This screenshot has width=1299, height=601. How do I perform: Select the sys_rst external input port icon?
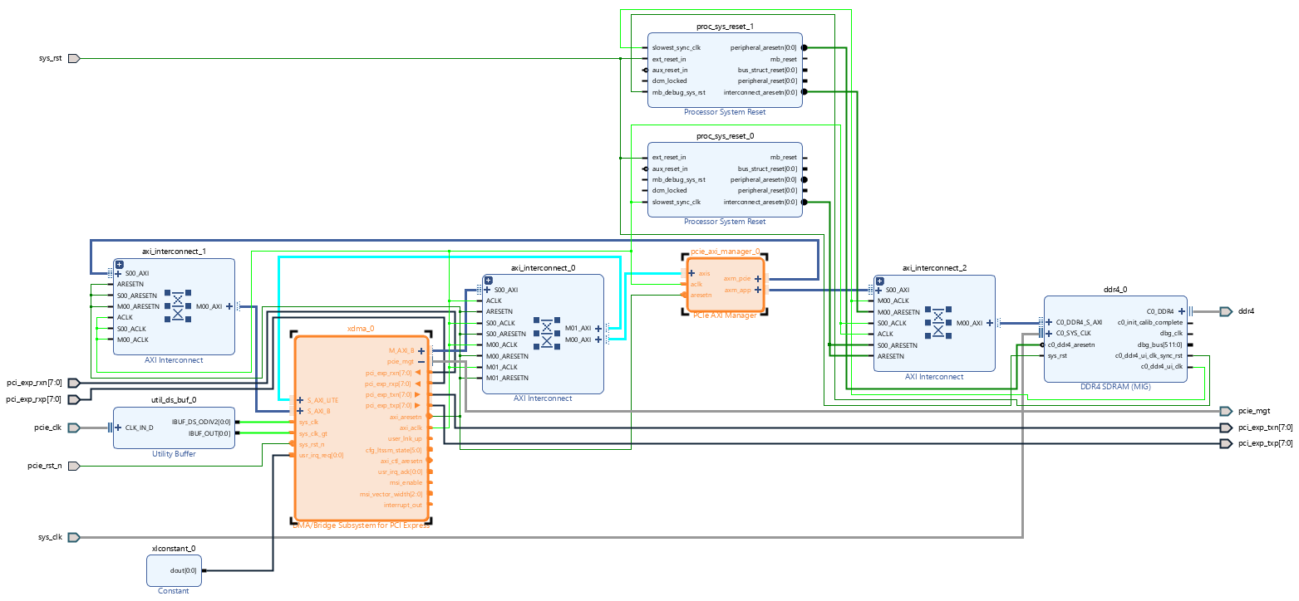click(x=72, y=58)
